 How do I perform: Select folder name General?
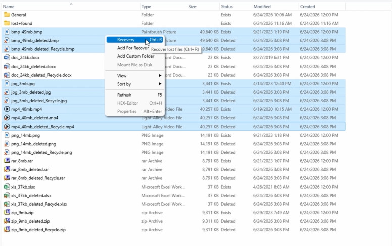click(19, 15)
